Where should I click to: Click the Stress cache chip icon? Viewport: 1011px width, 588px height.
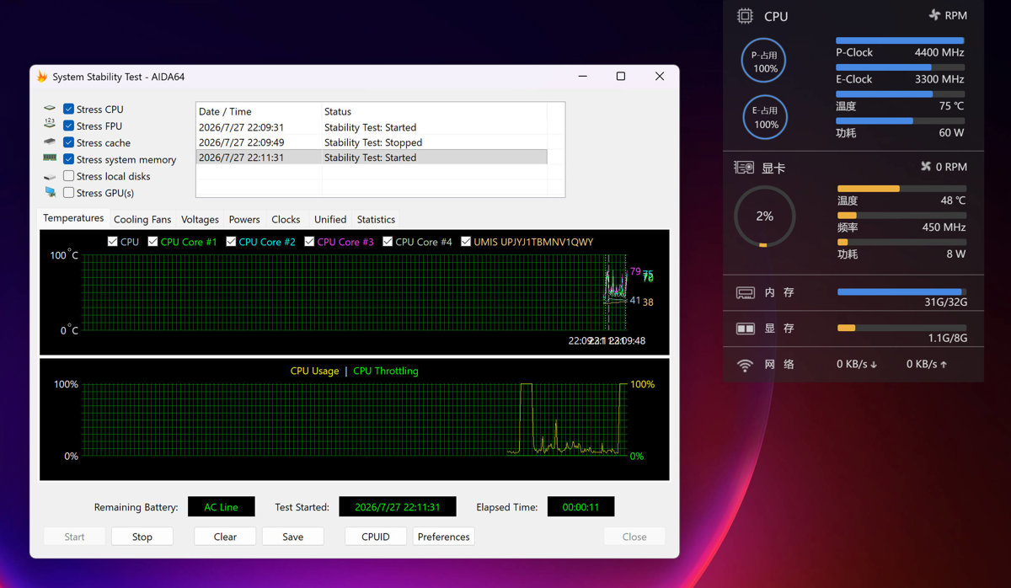(50, 142)
